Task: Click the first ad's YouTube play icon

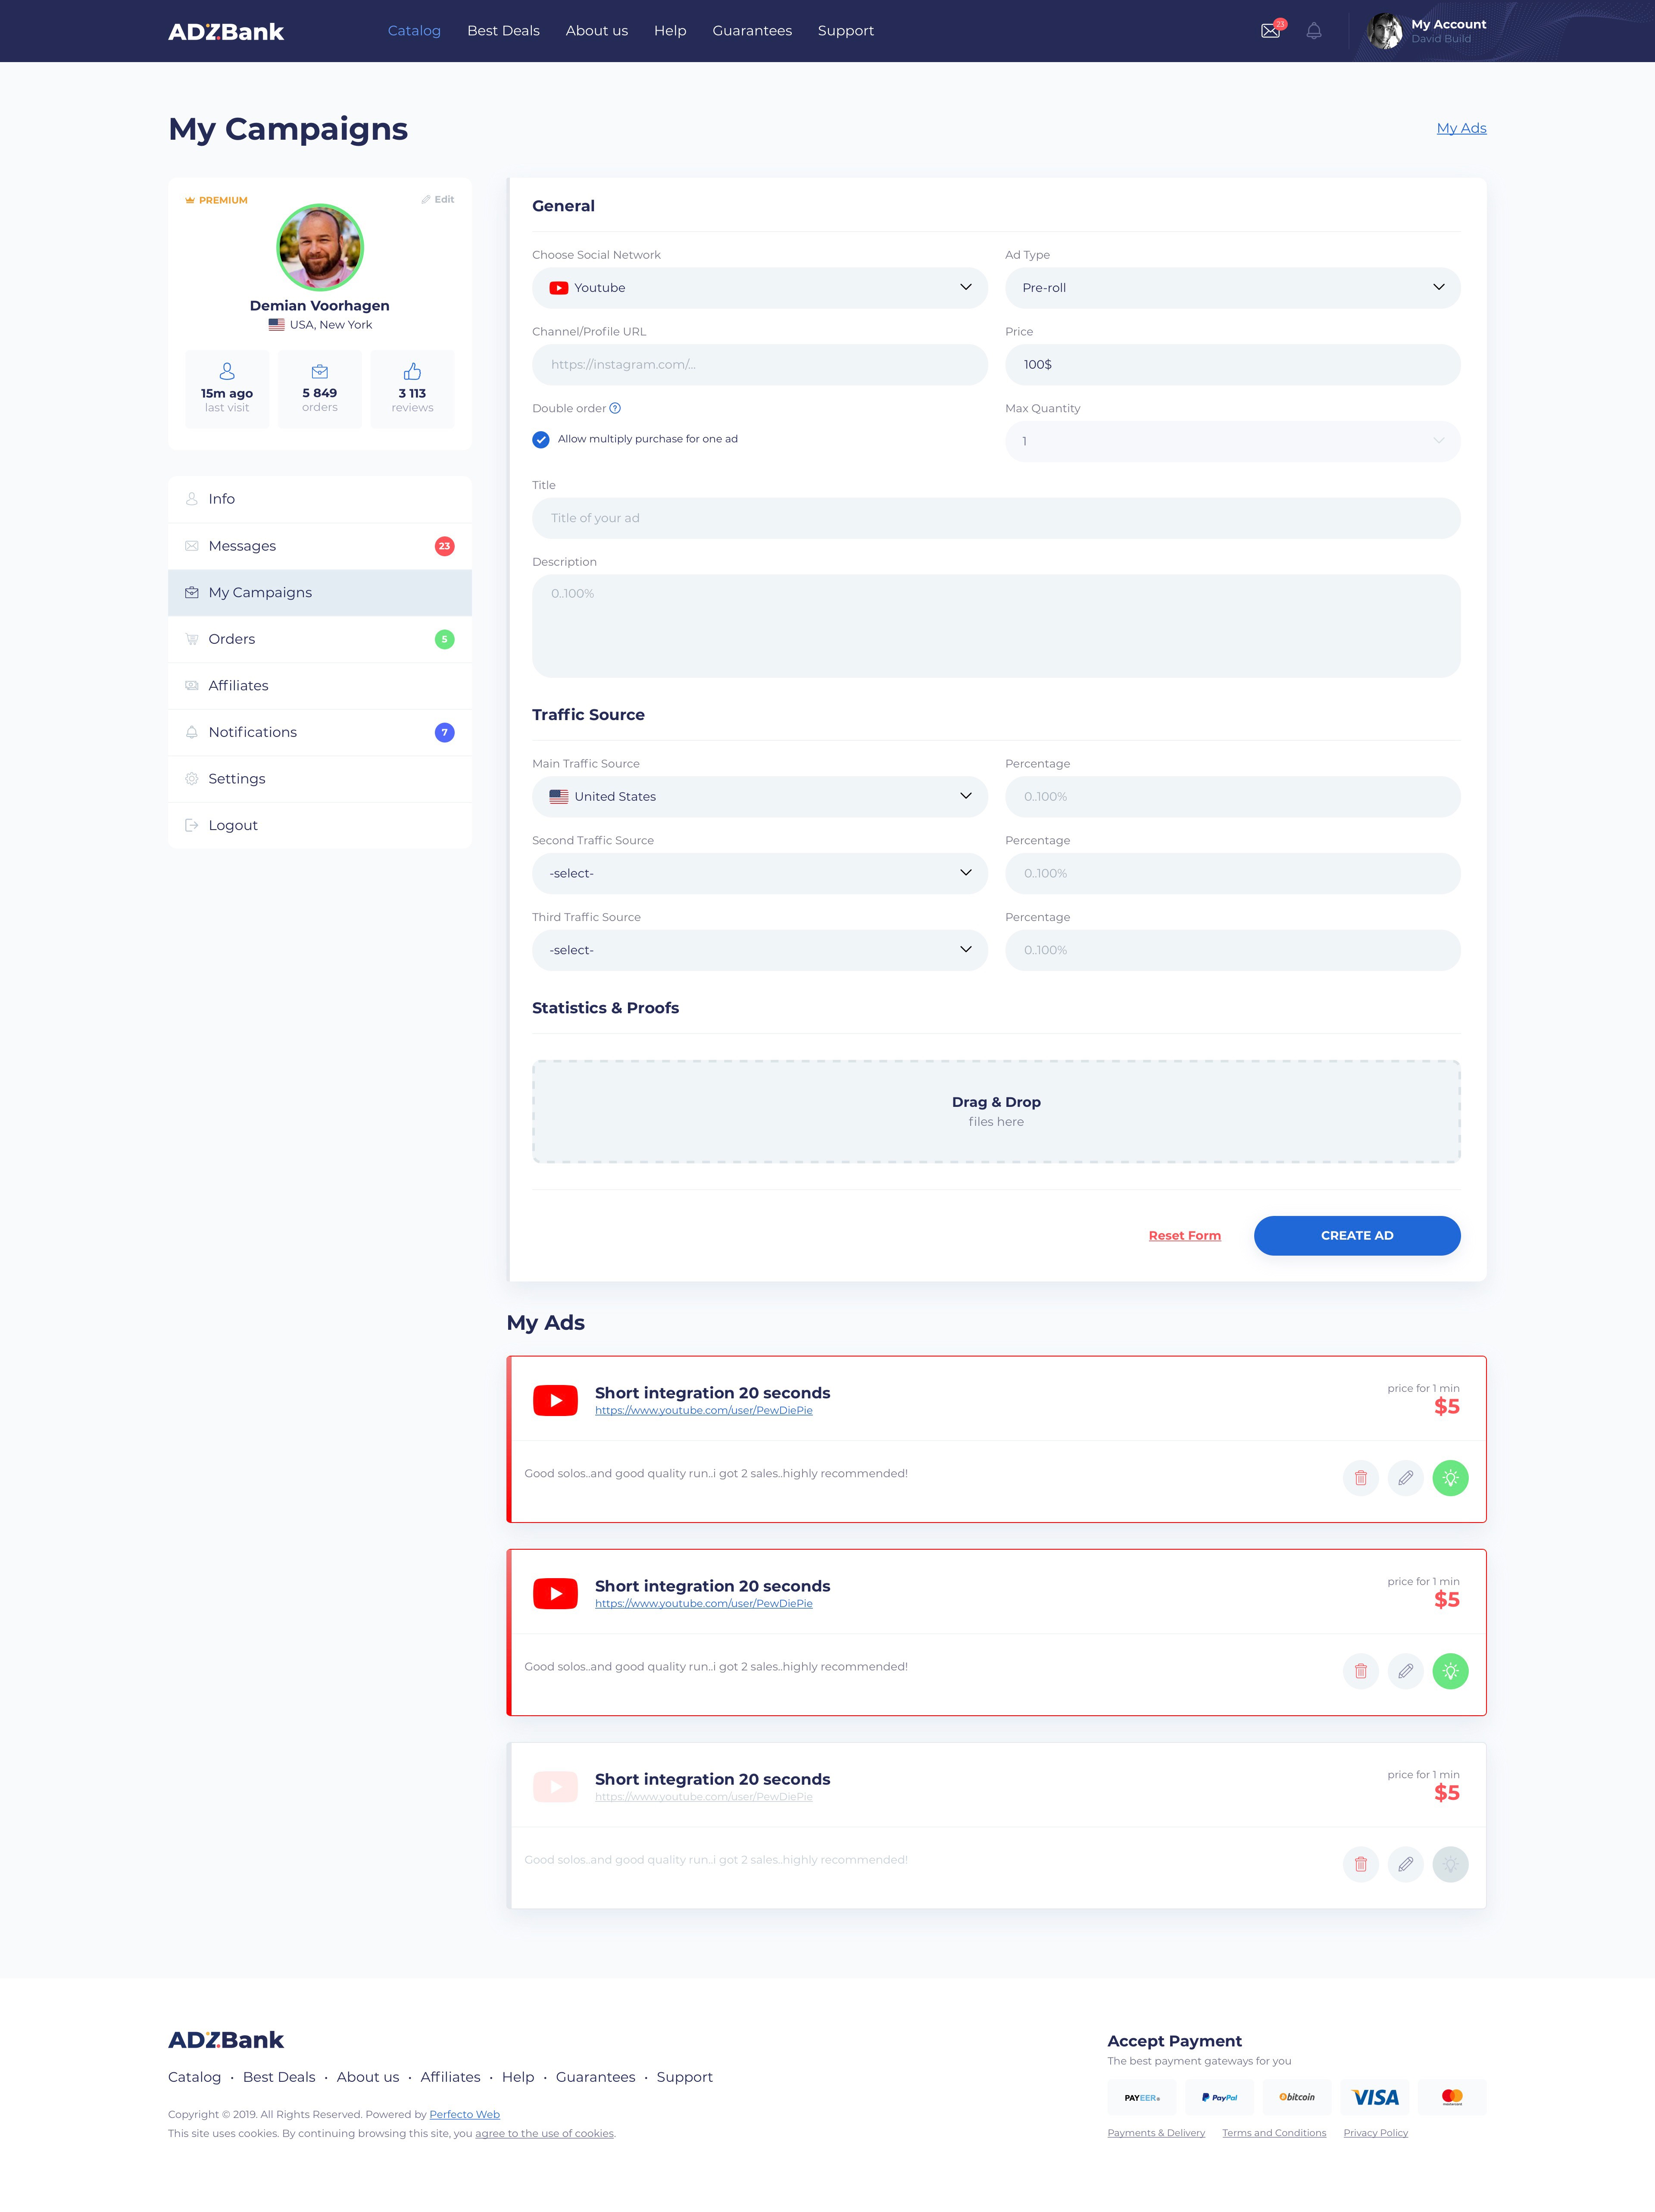Action: (x=556, y=1400)
